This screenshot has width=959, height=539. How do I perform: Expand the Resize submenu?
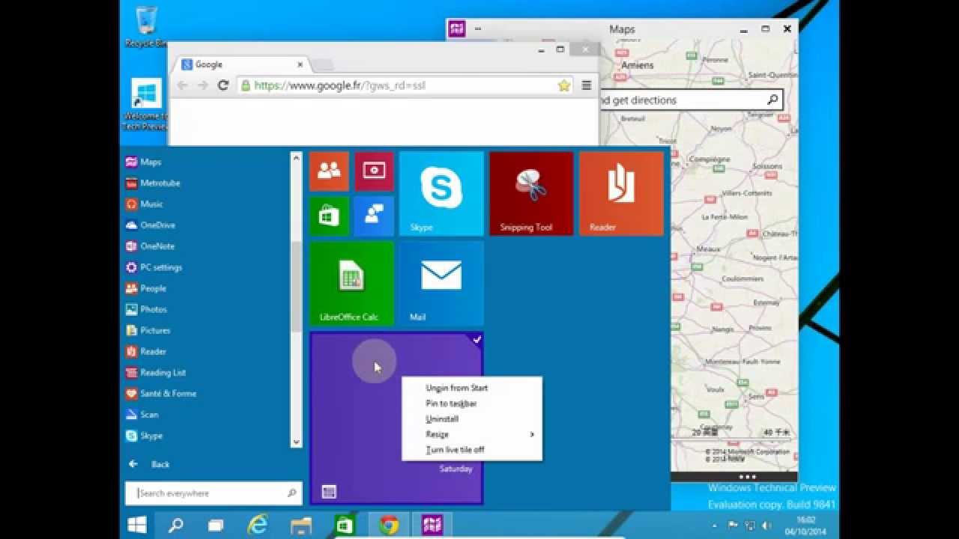pos(472,434)
